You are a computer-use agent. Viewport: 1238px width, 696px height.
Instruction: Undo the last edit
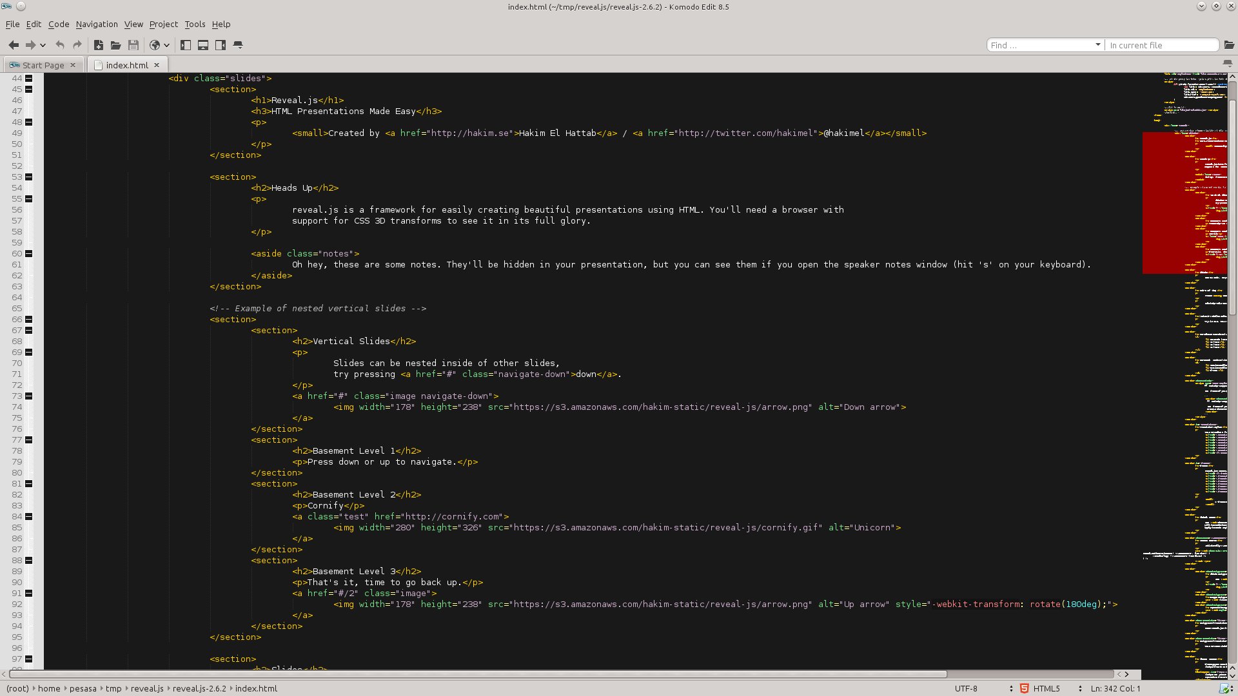pos(60,45)
